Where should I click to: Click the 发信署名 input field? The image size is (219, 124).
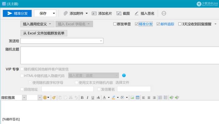click(134, 89)
